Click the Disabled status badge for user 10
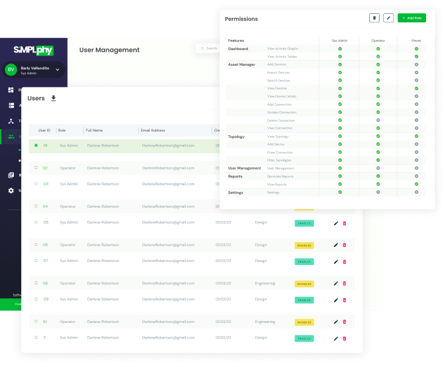This screenshot has width=446, height=367. click(x=304, y=322)
